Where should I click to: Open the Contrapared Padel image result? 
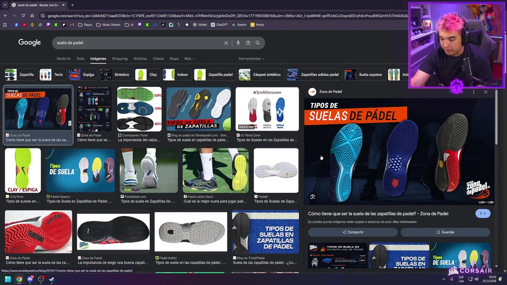[x=139, y=109]
